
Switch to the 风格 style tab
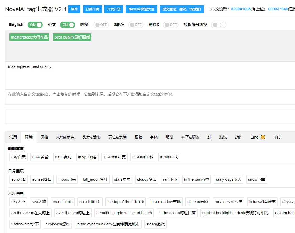tap(44, 137)
